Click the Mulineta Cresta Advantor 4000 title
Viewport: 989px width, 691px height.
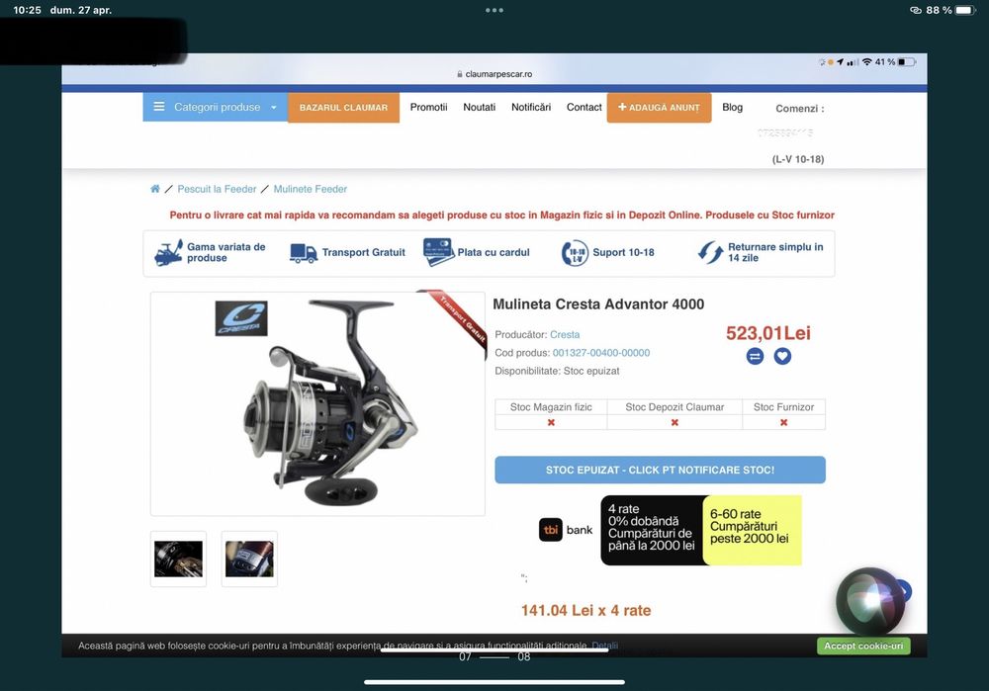[598, 304]
